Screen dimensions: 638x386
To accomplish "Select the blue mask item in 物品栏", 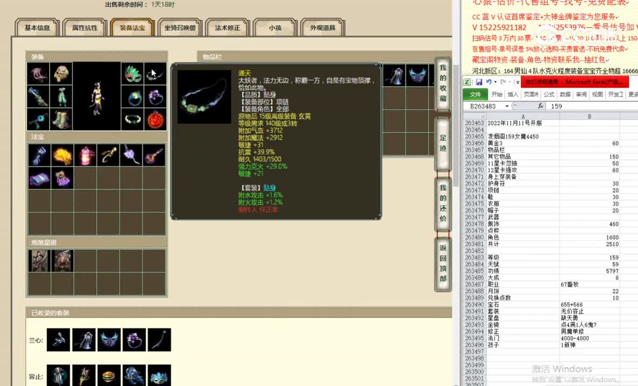I will pyautogui.click(x=417, y=75).
